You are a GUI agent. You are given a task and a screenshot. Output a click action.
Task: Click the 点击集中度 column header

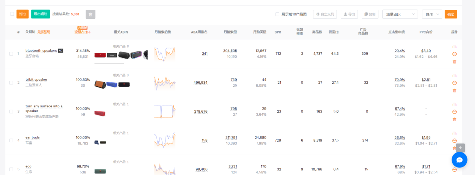coord(397,32)
